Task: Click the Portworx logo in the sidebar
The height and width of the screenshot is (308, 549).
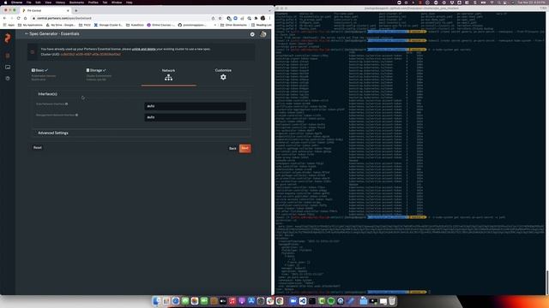Action: point(8,38)
